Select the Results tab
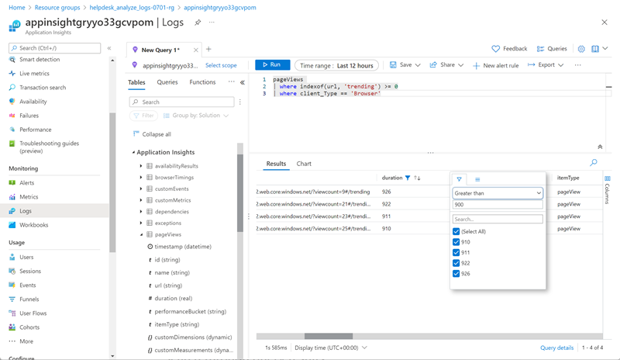Image resolution: width=620 pixels, height=360 pixels. point(276,164)
